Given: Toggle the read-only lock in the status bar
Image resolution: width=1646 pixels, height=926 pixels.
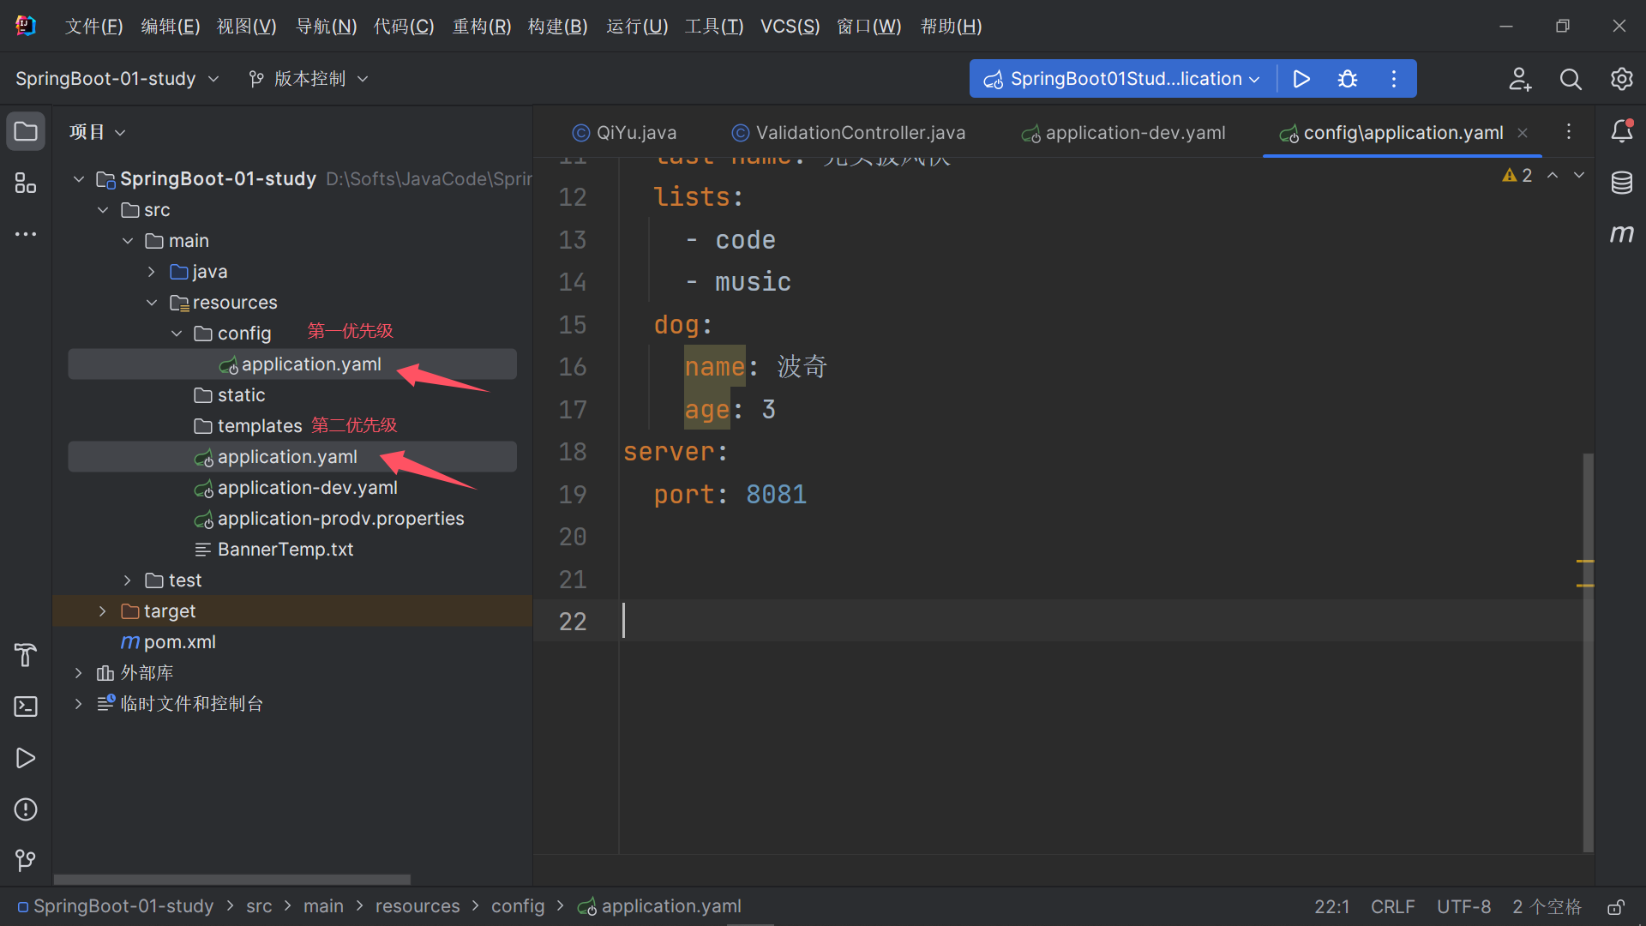Looking at the screenshot, I should click(1616, 907).
